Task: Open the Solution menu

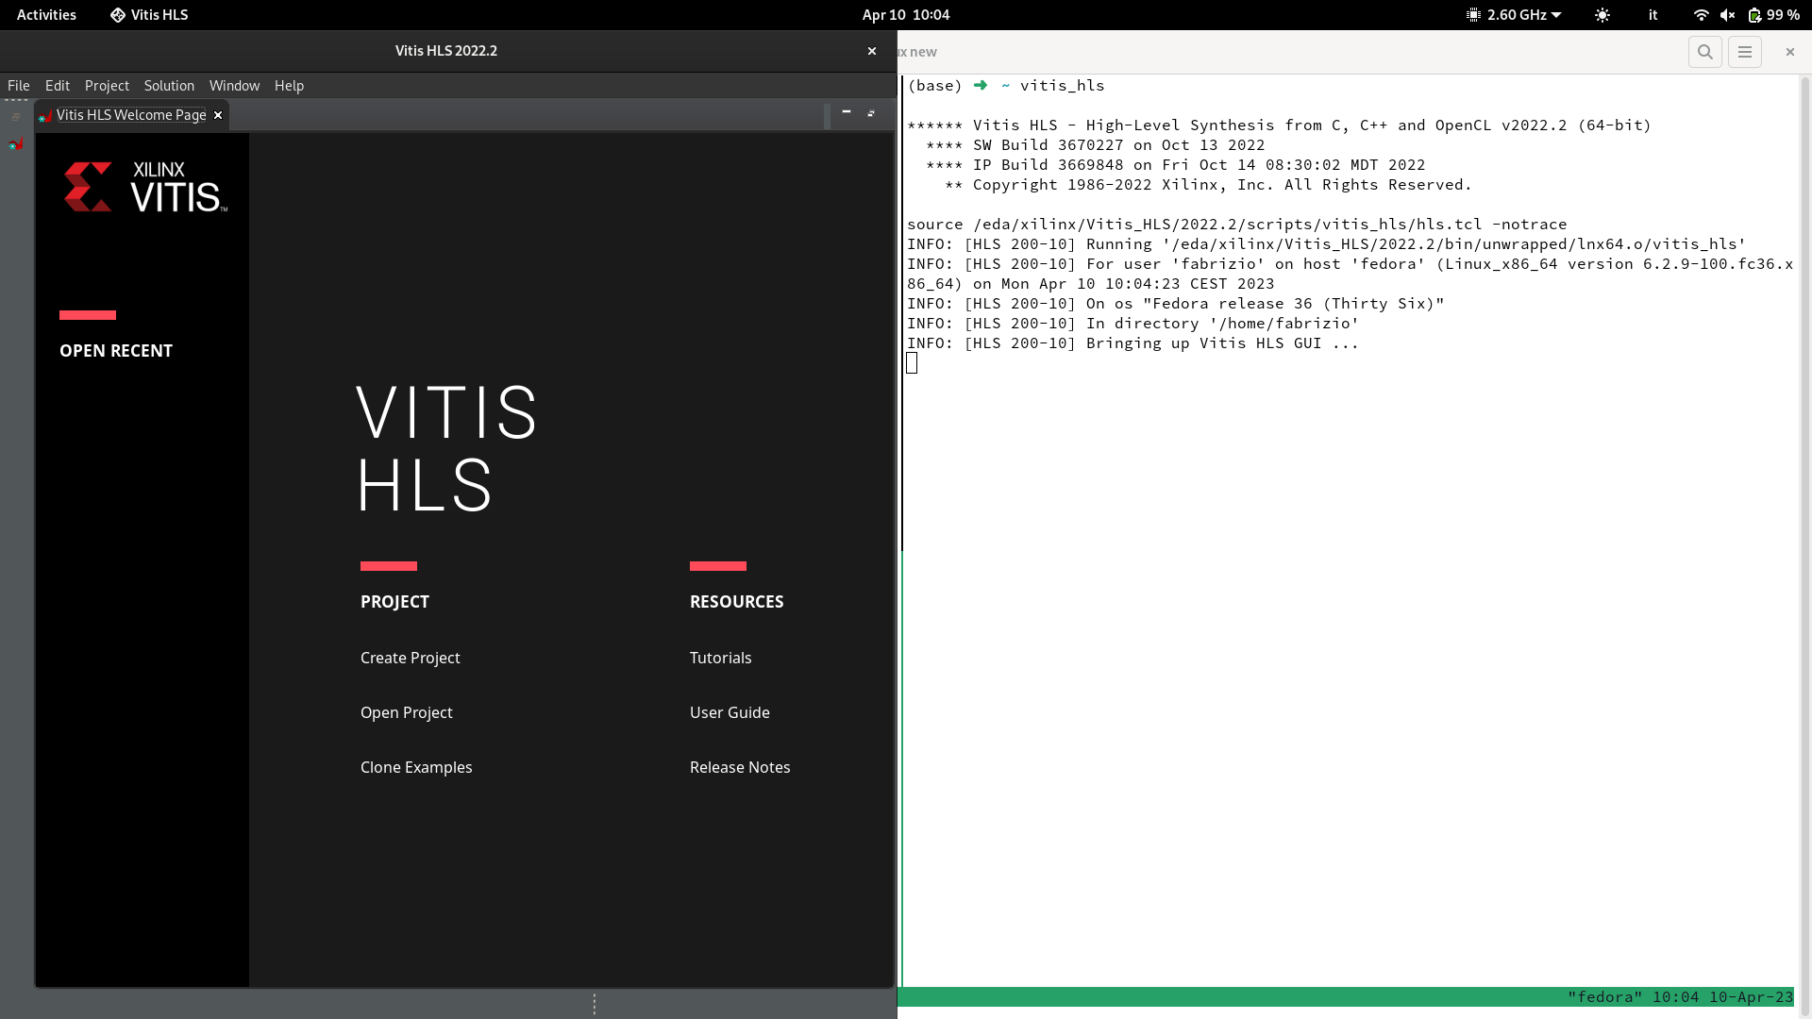Action: point(169,86)
